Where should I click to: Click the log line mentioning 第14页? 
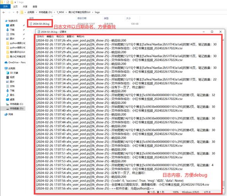pyautogui.click(x=126, y=44)
